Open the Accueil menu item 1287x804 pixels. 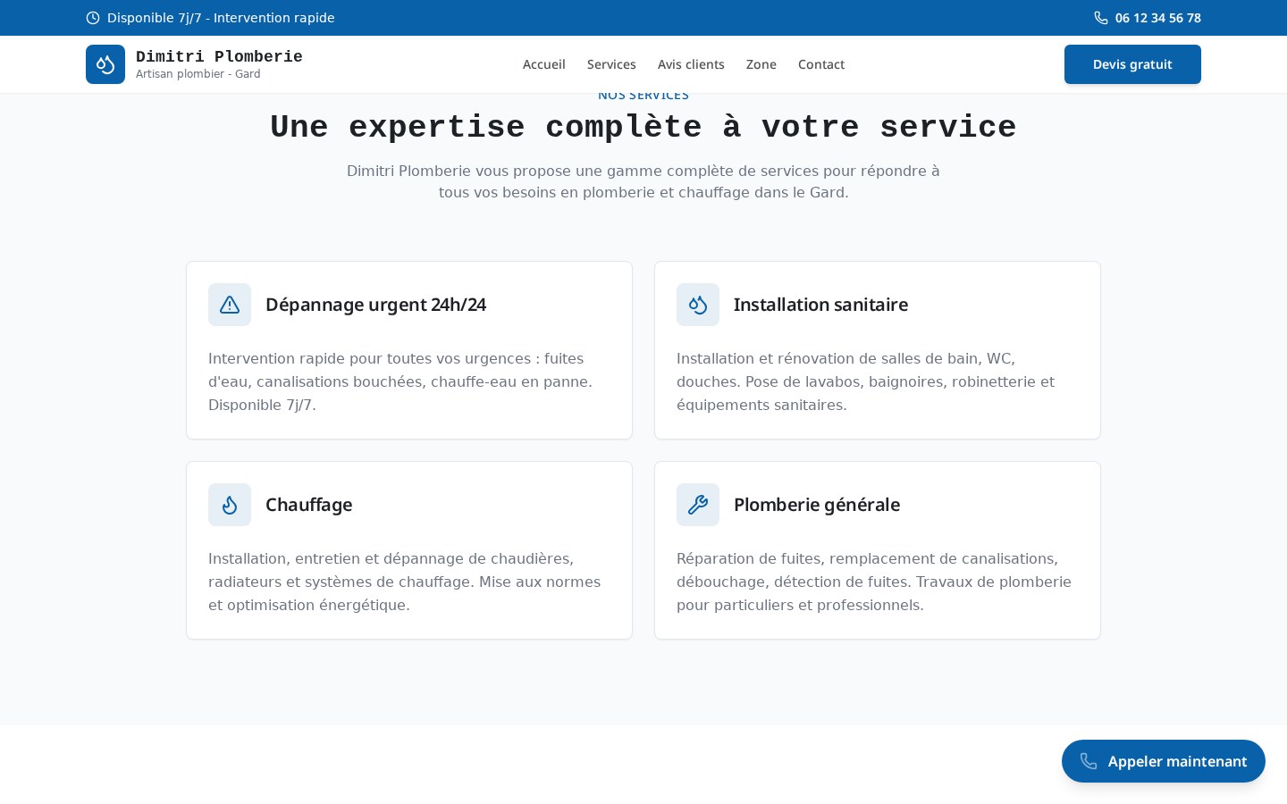click(x=544, y=64)
